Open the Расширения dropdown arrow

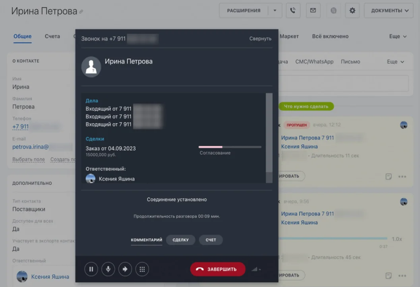coord(275,10)
